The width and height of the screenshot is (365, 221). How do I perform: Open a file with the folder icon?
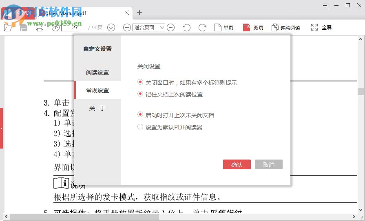click(8, 27)
